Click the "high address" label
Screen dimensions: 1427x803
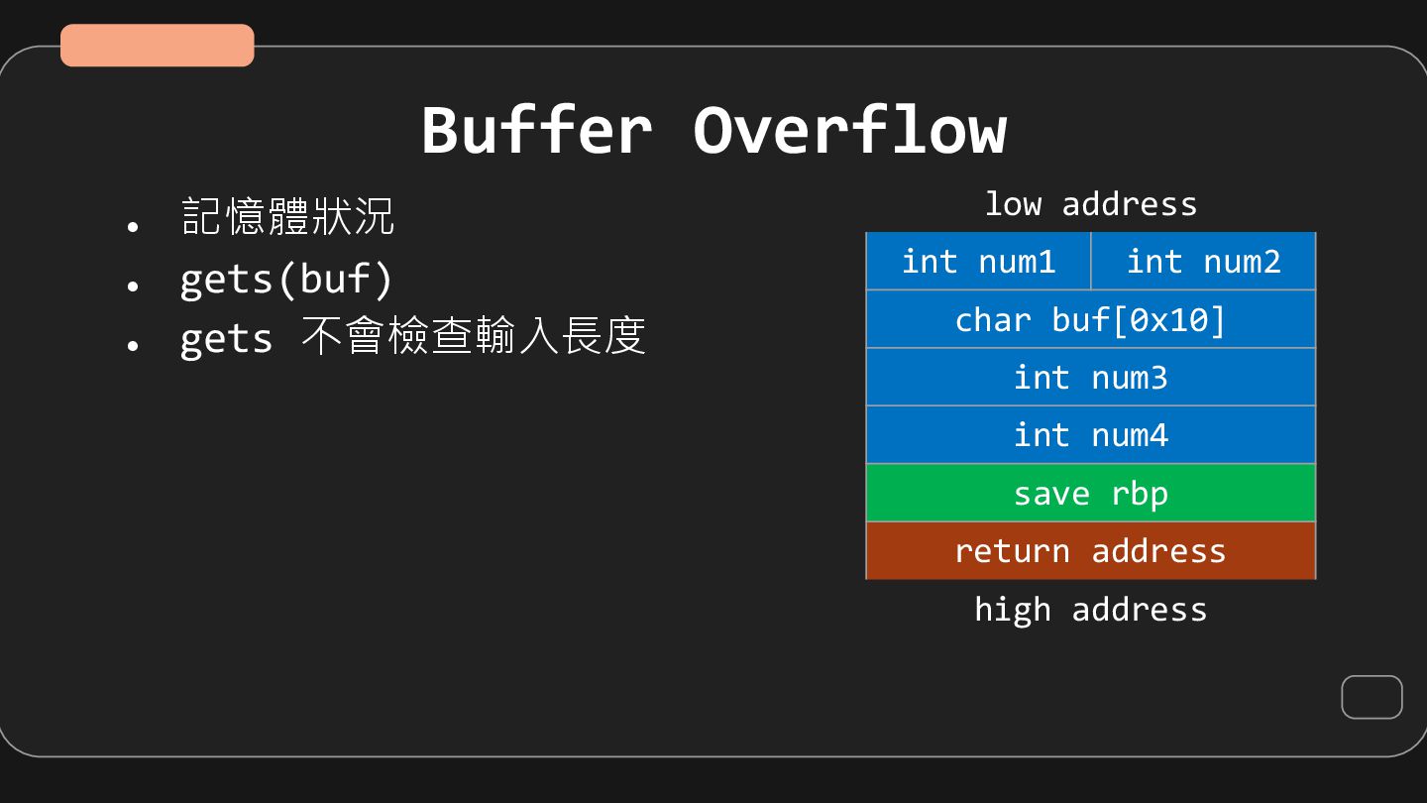tap(1091, 609)
